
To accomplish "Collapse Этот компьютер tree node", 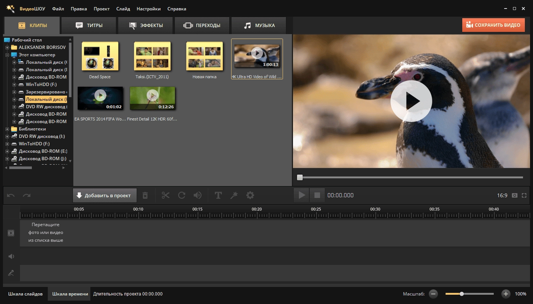I will [7, 55].
